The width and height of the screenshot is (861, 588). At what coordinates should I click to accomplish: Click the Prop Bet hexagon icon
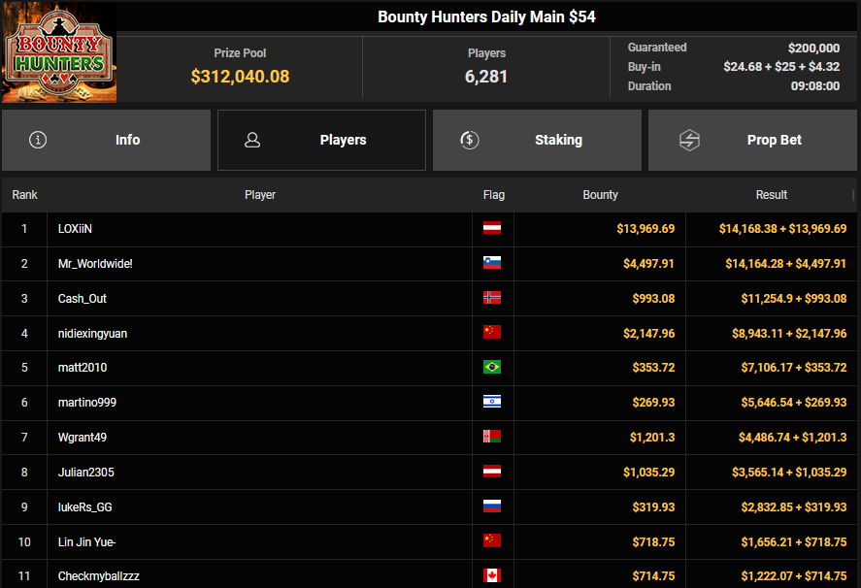click(x=688, y=140)
